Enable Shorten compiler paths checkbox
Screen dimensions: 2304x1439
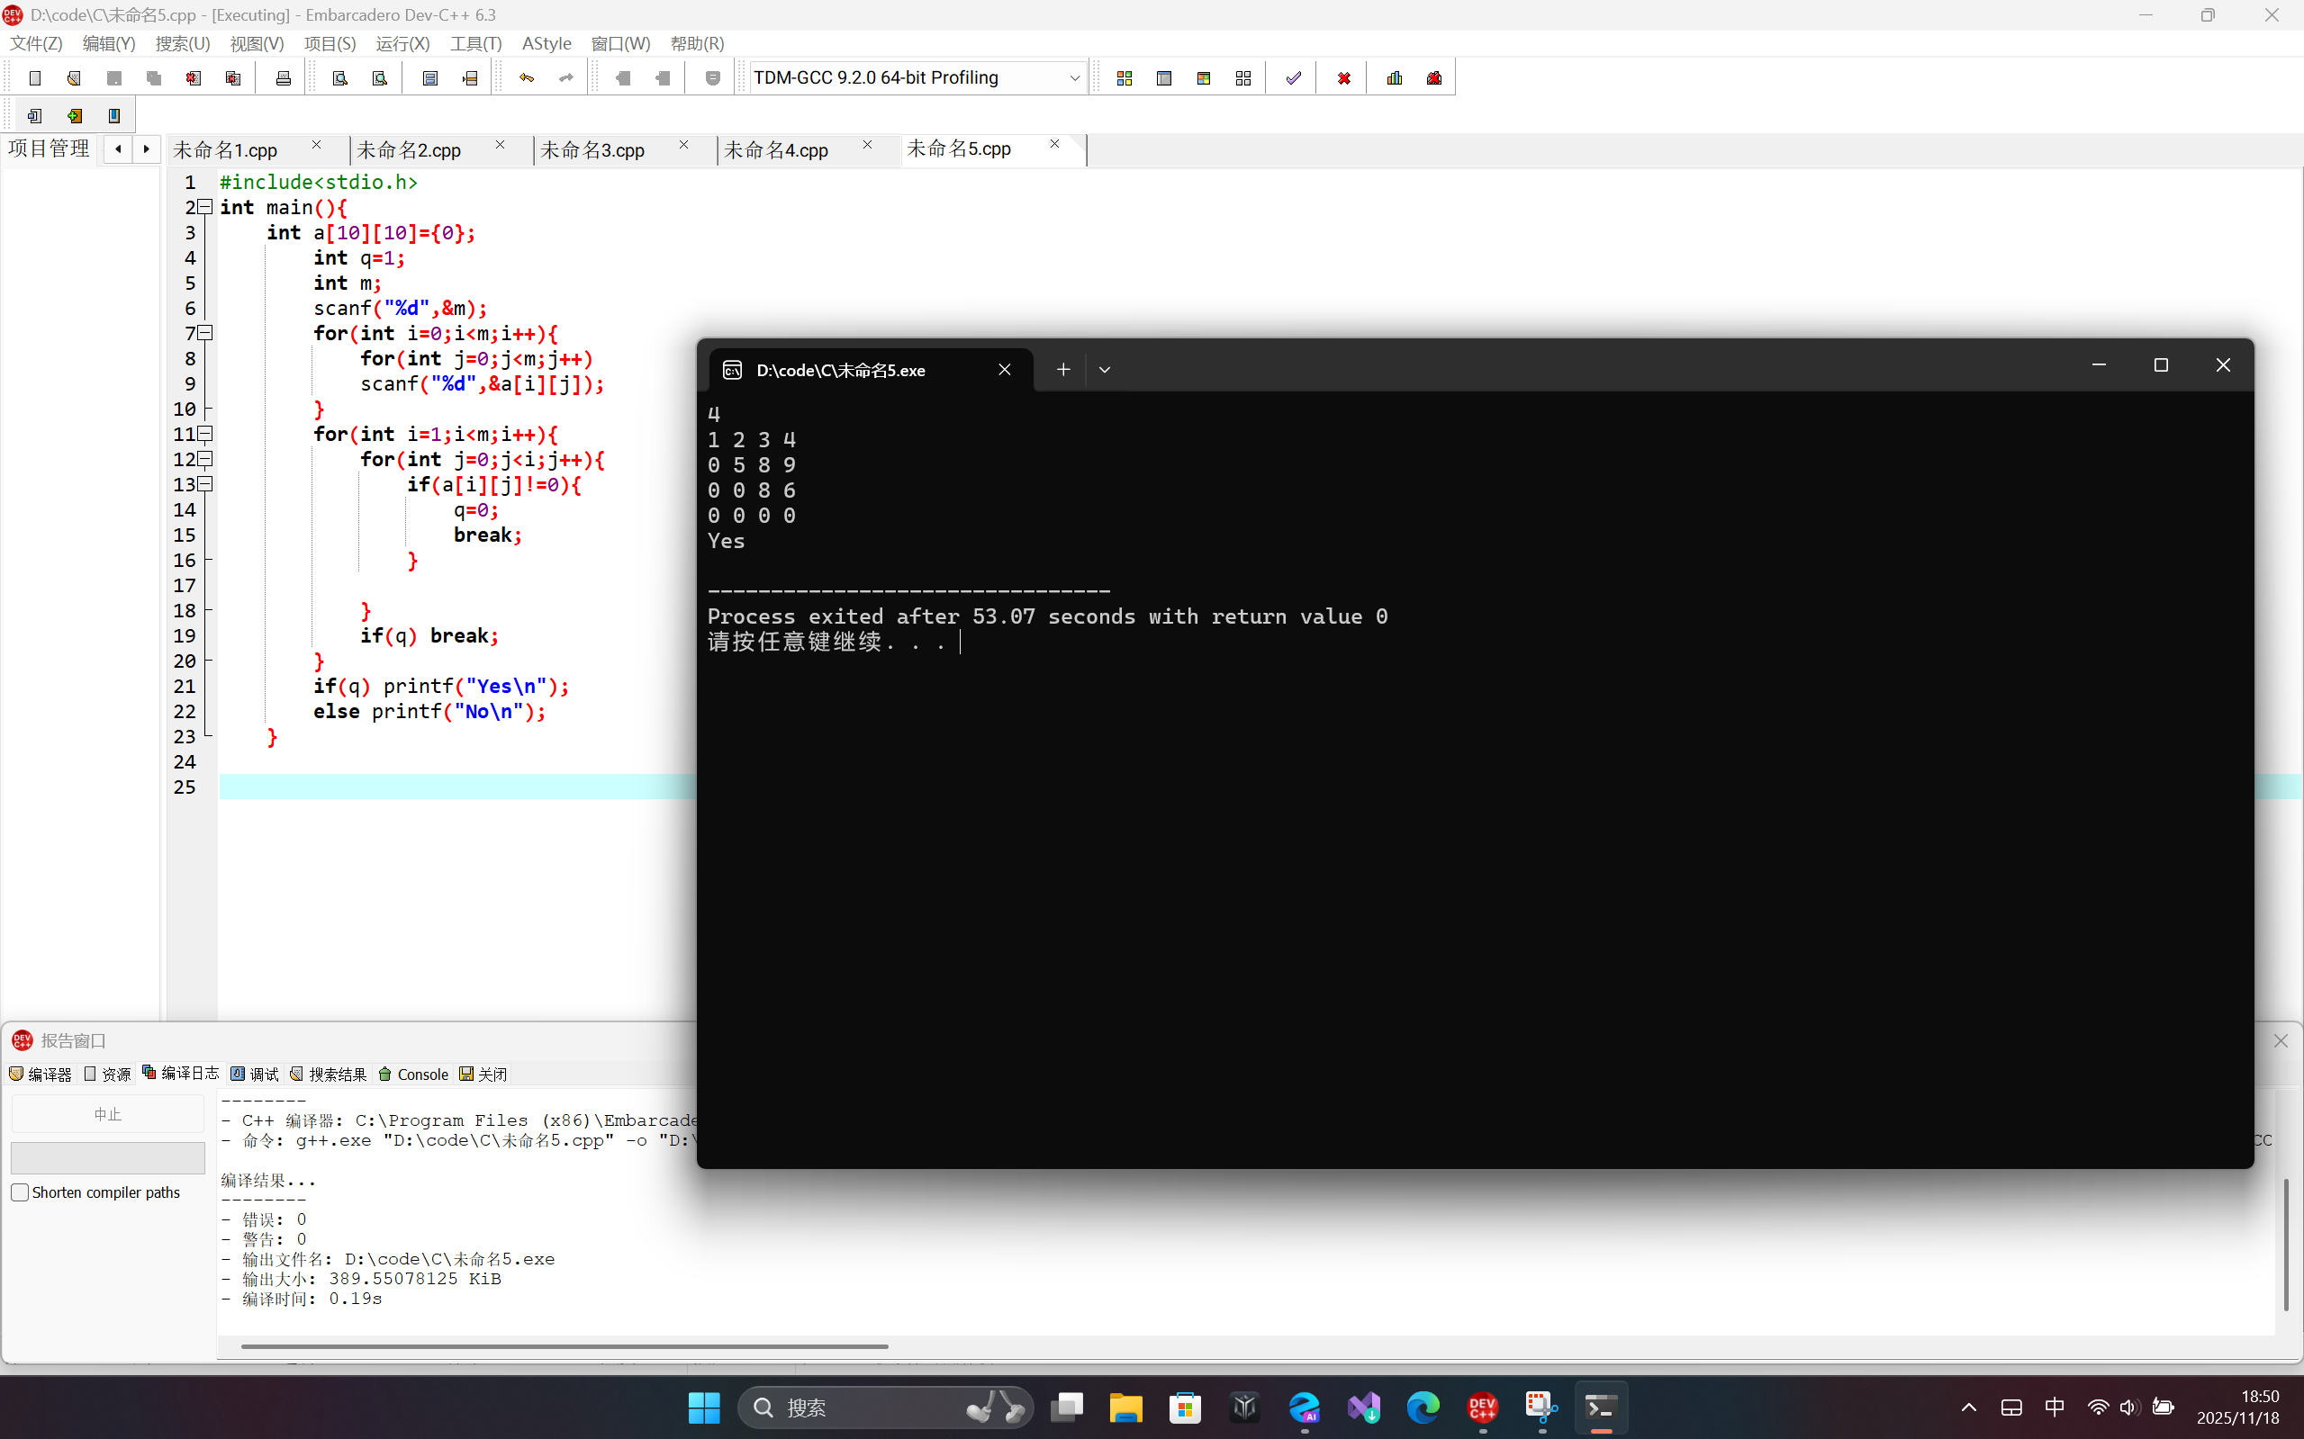tap(20, 1192)
